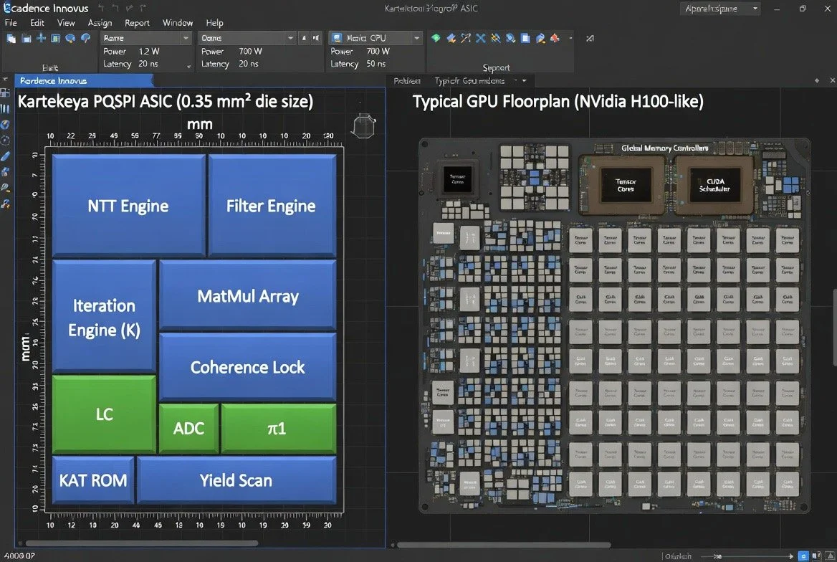Image resolution: width=837 pixels, height=562 pixels.
Task: Click the blue pencil-edit toolbar icon
Action: coord(540,38)
